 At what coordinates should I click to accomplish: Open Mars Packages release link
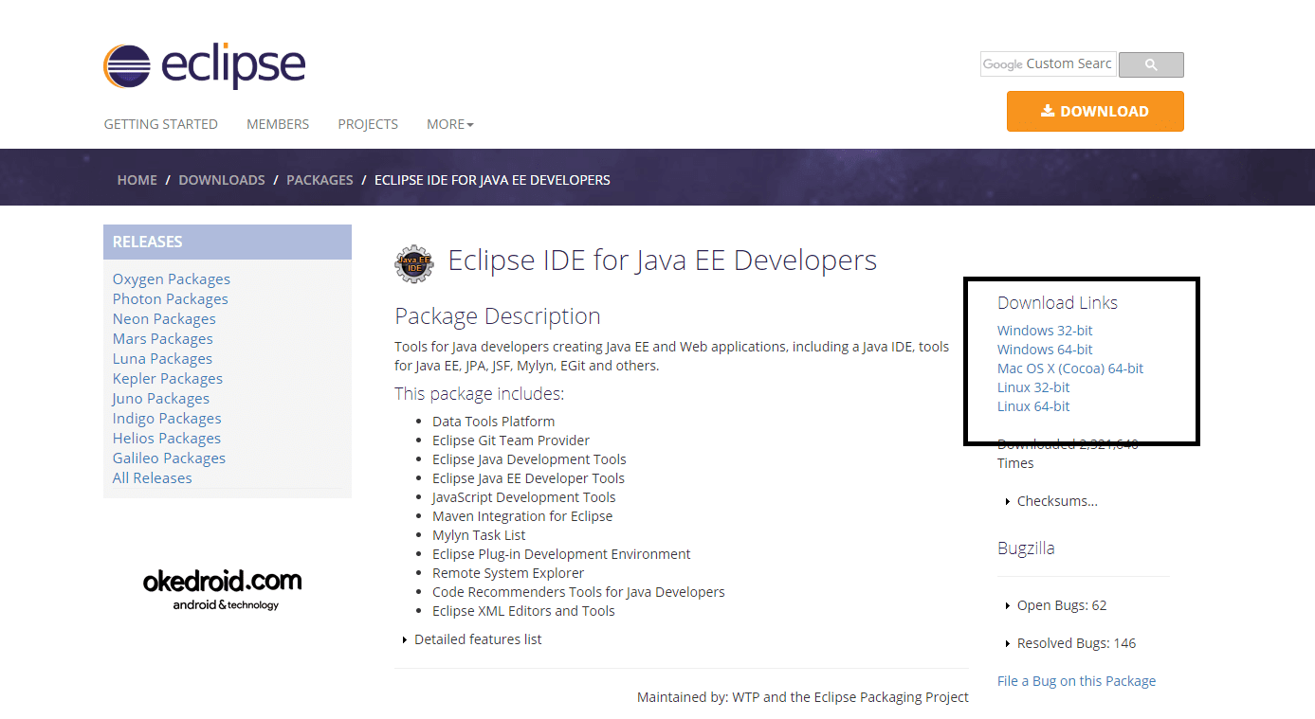(163, 338)
